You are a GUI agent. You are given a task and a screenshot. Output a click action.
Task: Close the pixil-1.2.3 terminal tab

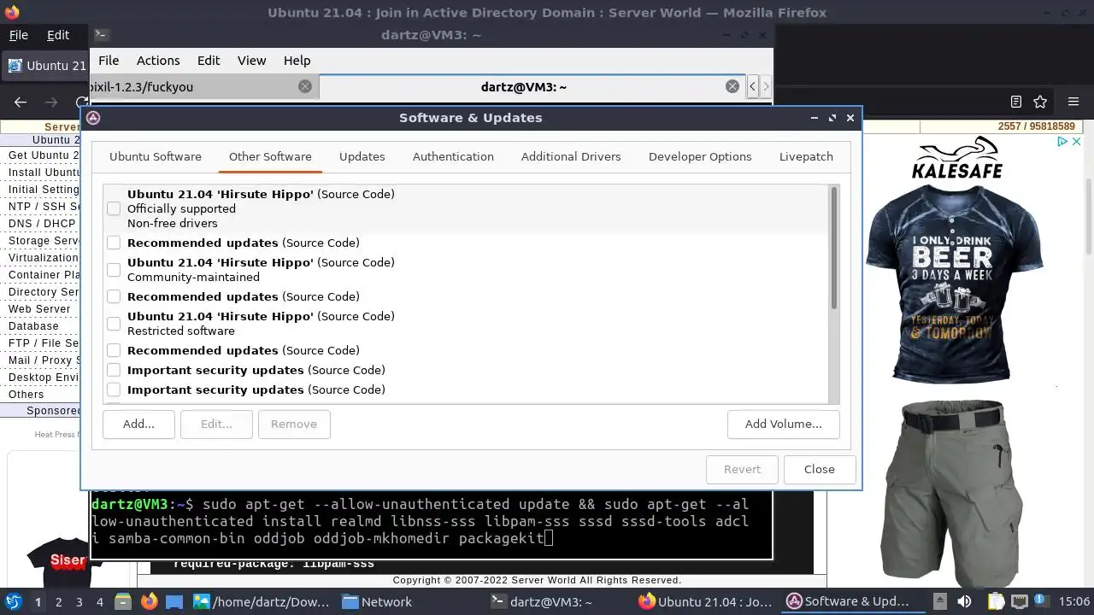(305, 86)
